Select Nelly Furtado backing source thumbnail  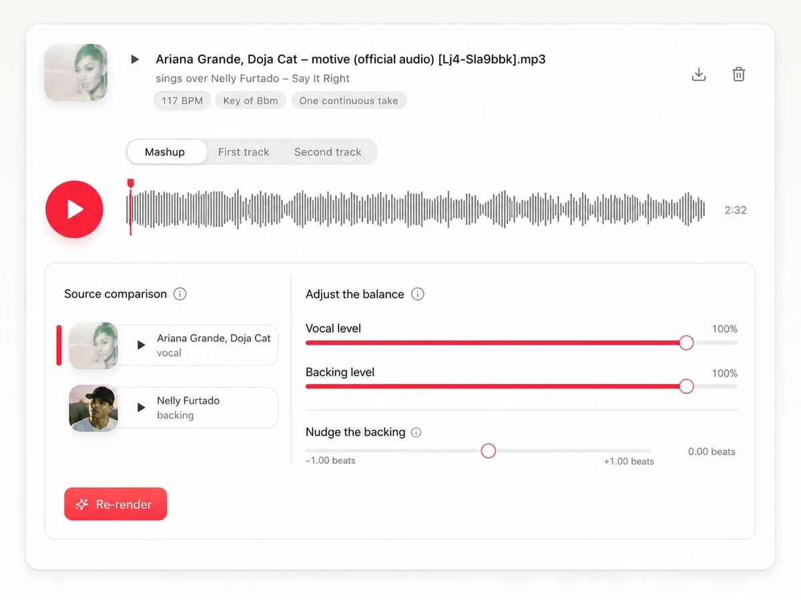[93, 408]
